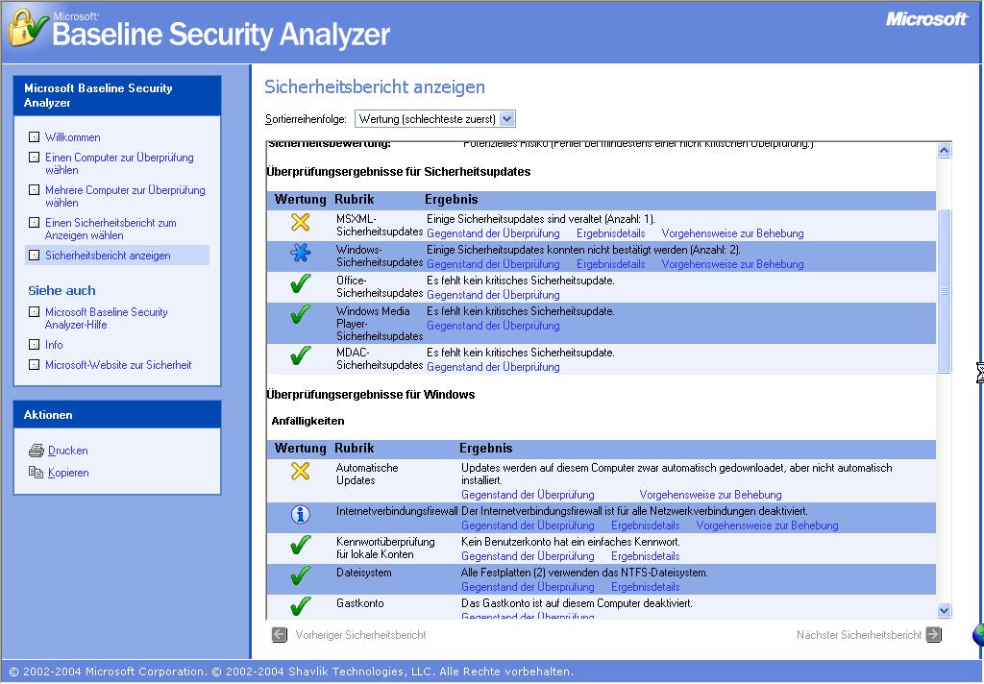
Task: Open Gegenstand der Überprüfung for MDAC-Sicherheitsupdates
Action: [493, 367]
